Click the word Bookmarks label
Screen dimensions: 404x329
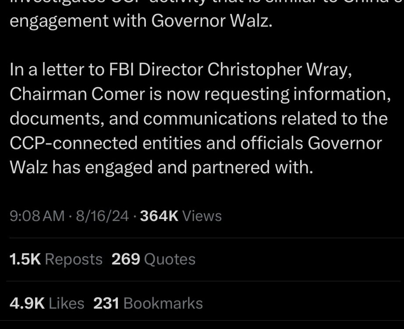[163, 303]
